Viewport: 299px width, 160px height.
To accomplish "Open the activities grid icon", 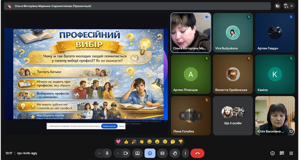I will click(x=291, y=153).
